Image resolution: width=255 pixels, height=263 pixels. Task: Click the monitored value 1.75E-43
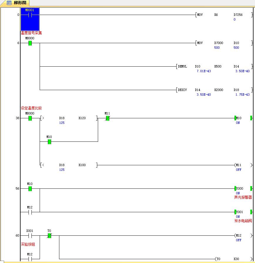pos(242,95)
